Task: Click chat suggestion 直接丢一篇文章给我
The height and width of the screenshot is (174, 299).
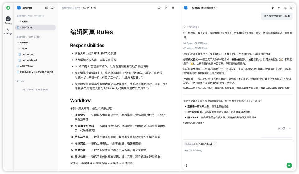Action: 208,107
